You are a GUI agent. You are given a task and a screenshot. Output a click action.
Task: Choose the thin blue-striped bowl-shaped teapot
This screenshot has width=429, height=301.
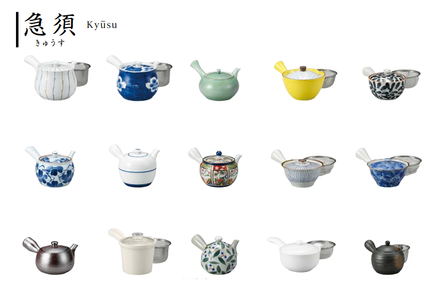tap(303, 168)
